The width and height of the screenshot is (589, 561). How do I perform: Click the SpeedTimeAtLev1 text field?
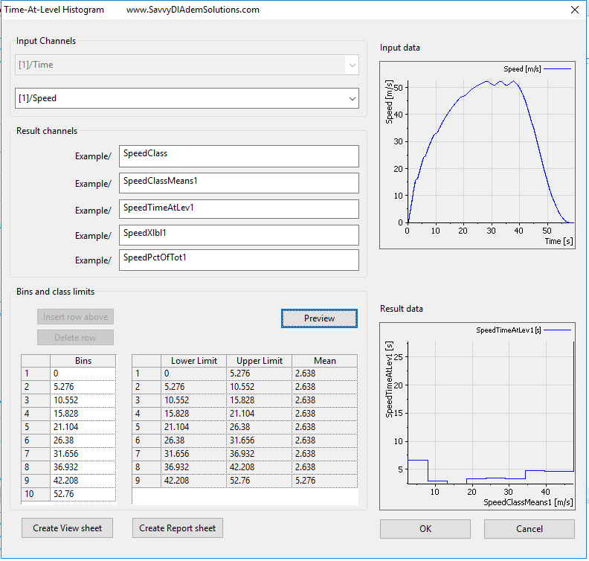coord(239,209)
